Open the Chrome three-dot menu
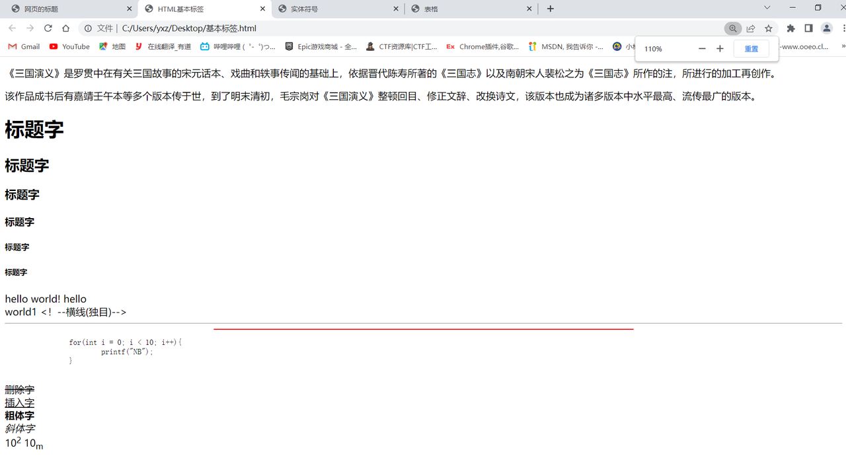Image resolution: width=846 pixels, height=456 pixels. 843,28
